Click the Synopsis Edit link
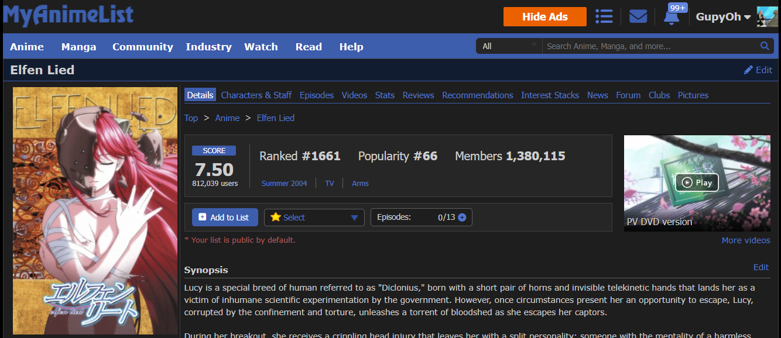 (x=761, y=267)
